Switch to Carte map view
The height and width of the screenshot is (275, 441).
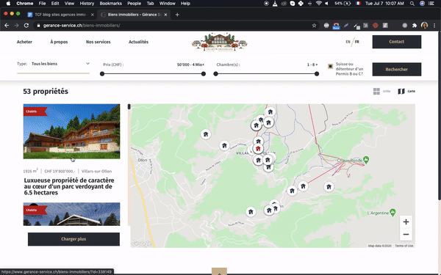pyautogui.click(x=406, y=91)
